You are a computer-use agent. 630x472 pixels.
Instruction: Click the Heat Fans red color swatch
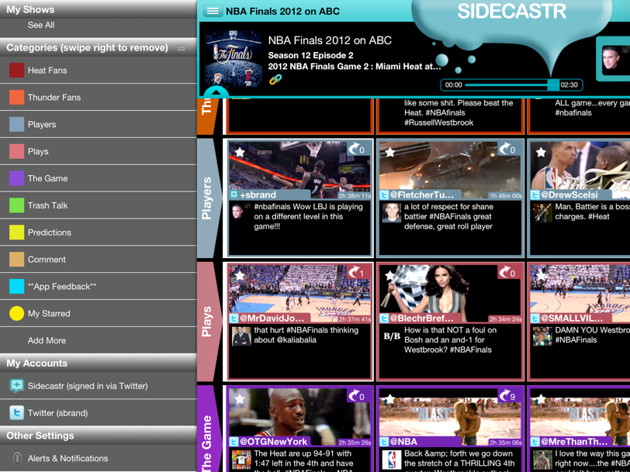point(16,71)
